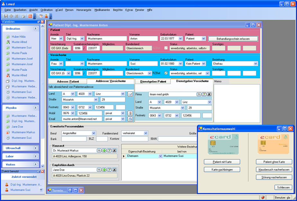297x201 pixels.
Task: Expand the Ultraschall group in sidebar
Action: [36, 148]
